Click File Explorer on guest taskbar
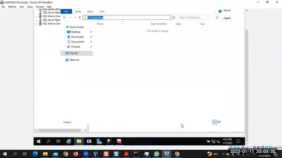The image size is (282, 158). (79, 141)
